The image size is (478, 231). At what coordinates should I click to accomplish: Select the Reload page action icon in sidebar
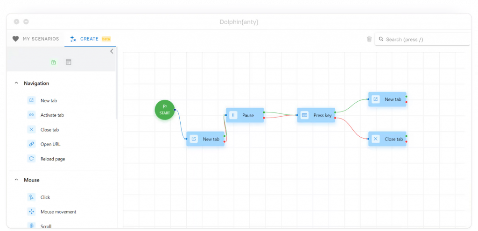tap(31, 159)
